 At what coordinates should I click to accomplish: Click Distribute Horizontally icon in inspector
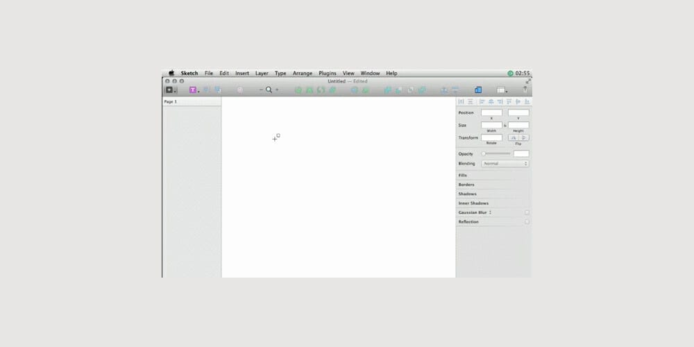coord(462,102)
